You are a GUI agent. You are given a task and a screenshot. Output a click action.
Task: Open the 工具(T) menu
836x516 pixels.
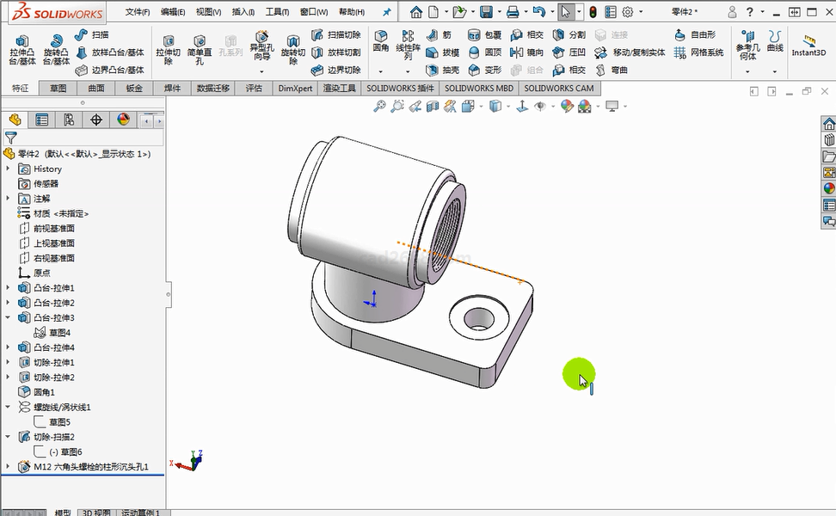pyautogui.click(x=277, y=12)
